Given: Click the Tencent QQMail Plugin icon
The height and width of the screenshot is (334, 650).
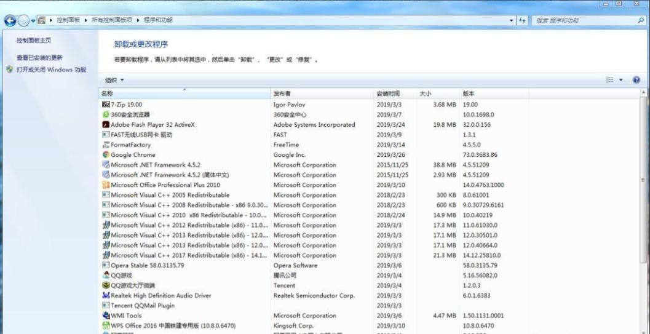Looking at the screenshot, I should pyautogui.click(x=106, y=306).
